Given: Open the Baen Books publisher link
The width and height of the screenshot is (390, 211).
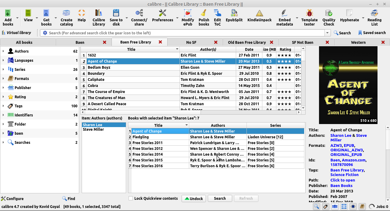Looking at the screenshot, I should (x=341, y=185).
